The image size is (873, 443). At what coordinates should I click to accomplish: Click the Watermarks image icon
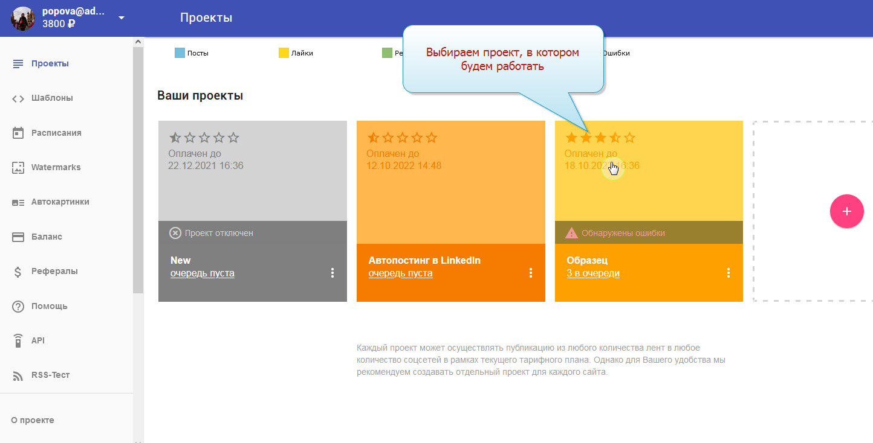click(x=18, y=168)
